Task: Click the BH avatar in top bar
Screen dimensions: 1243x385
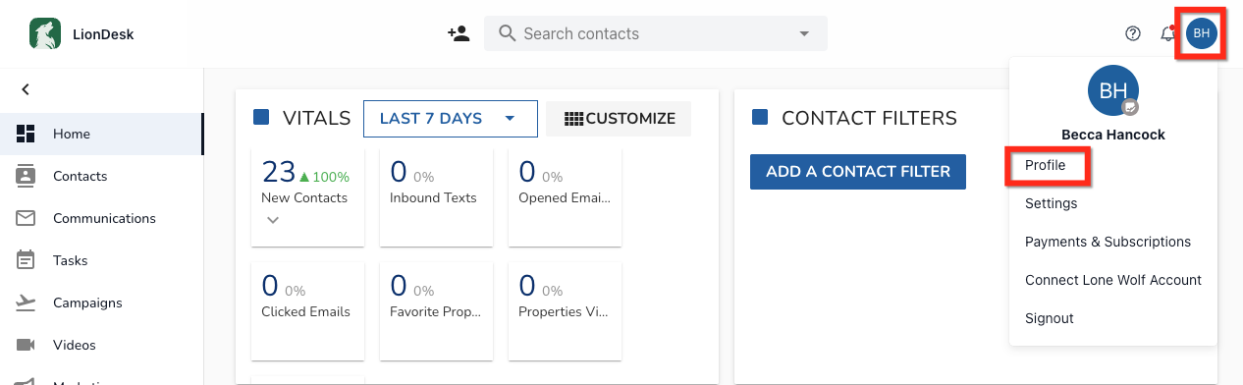Action: tap(1201, 33)
